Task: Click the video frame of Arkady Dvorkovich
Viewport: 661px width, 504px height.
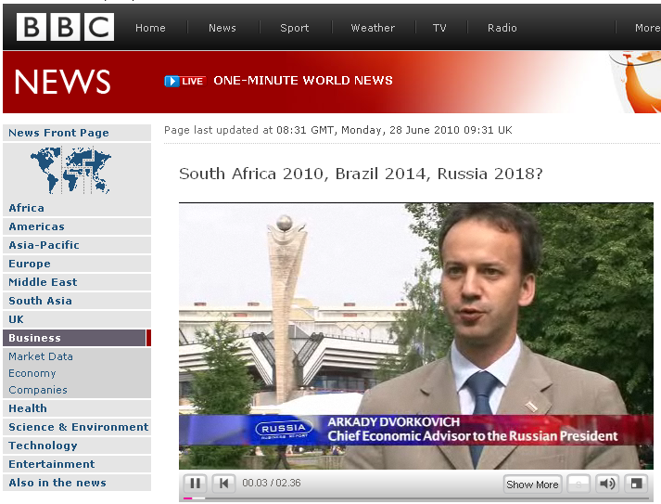Action: pyautogui.click(x=415, y=316)
